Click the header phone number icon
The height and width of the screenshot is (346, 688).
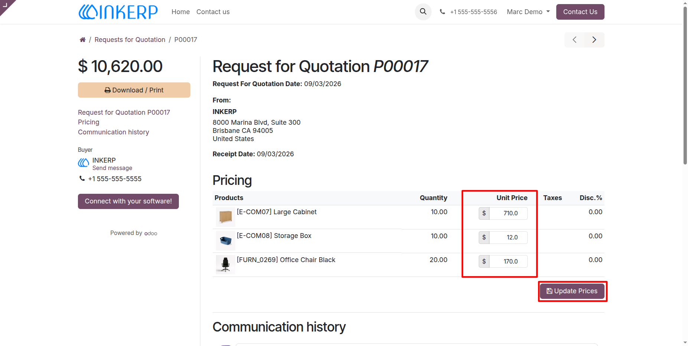tap(442, 12)
